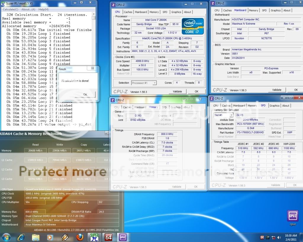Select the part number F3-17600CL7-2GBXHD
Screen dimensions: 303x242
pyautogui.click(x=250, y=133)
